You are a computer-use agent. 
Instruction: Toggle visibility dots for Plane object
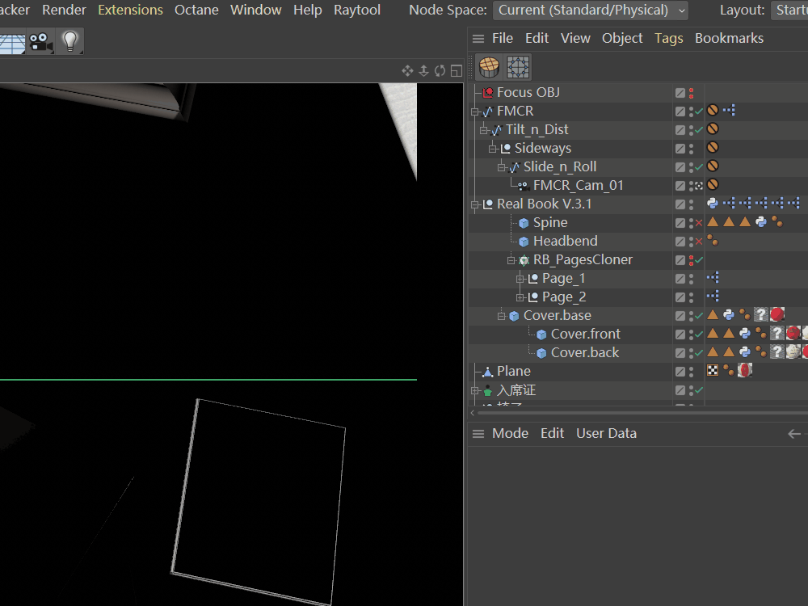point(692,372)
